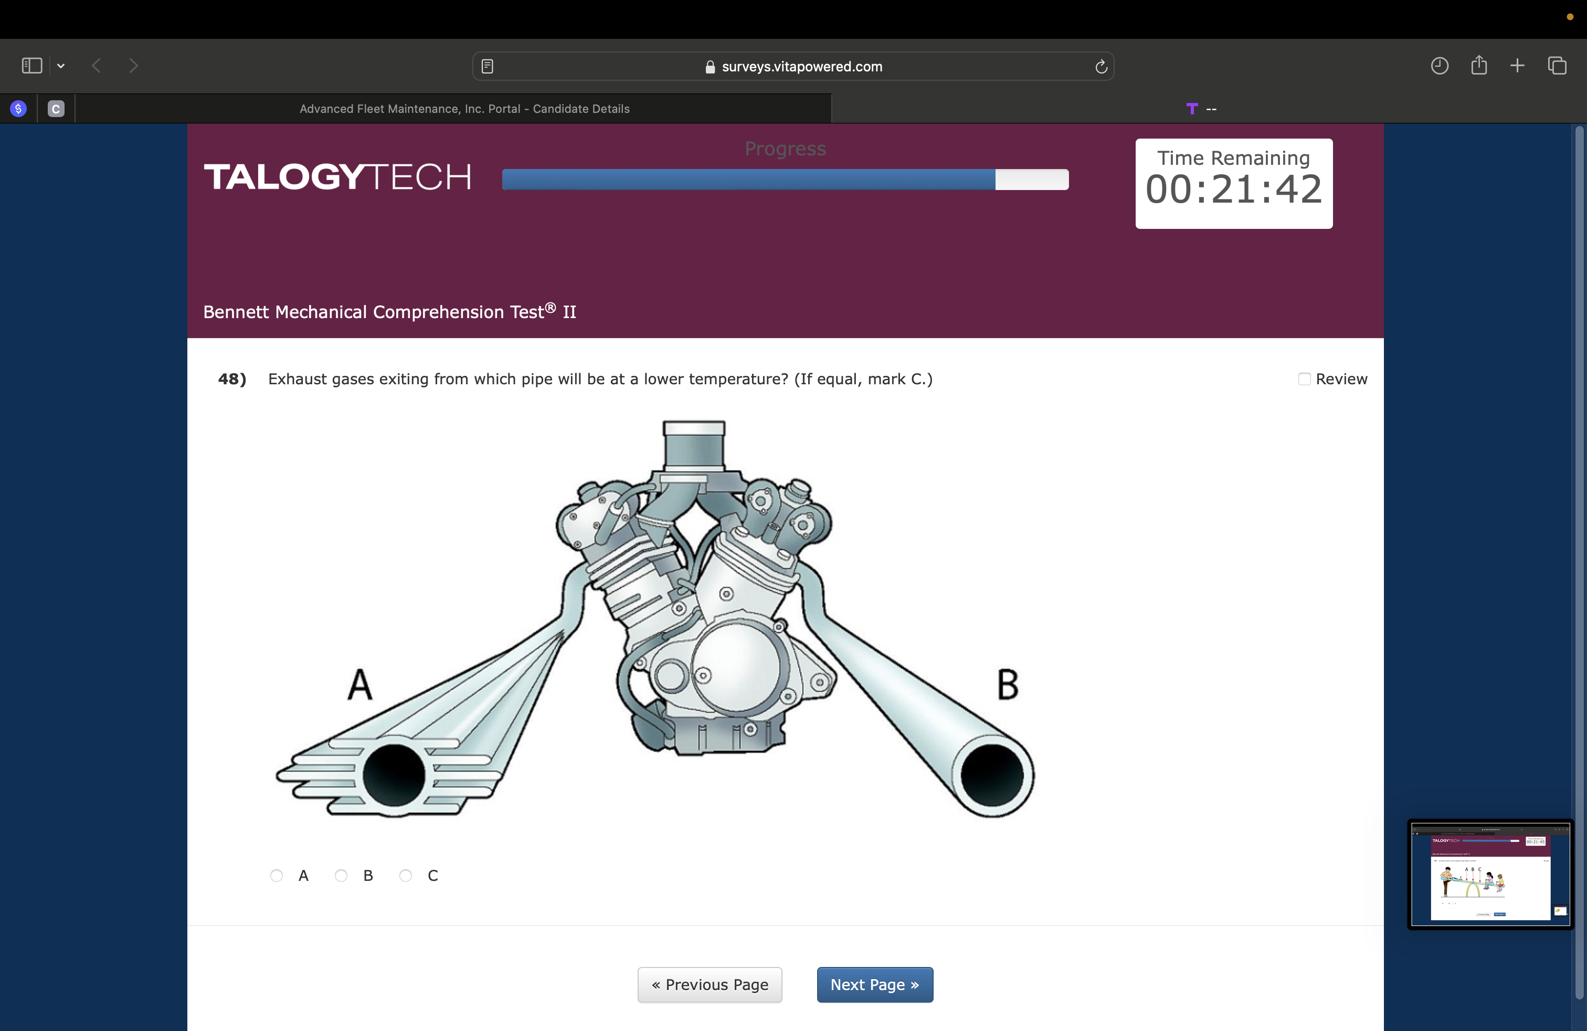This screenshot has width=1587, height=1031.
Task: Reload the page with the refresh icon
Action: [x=1101, y=66]
